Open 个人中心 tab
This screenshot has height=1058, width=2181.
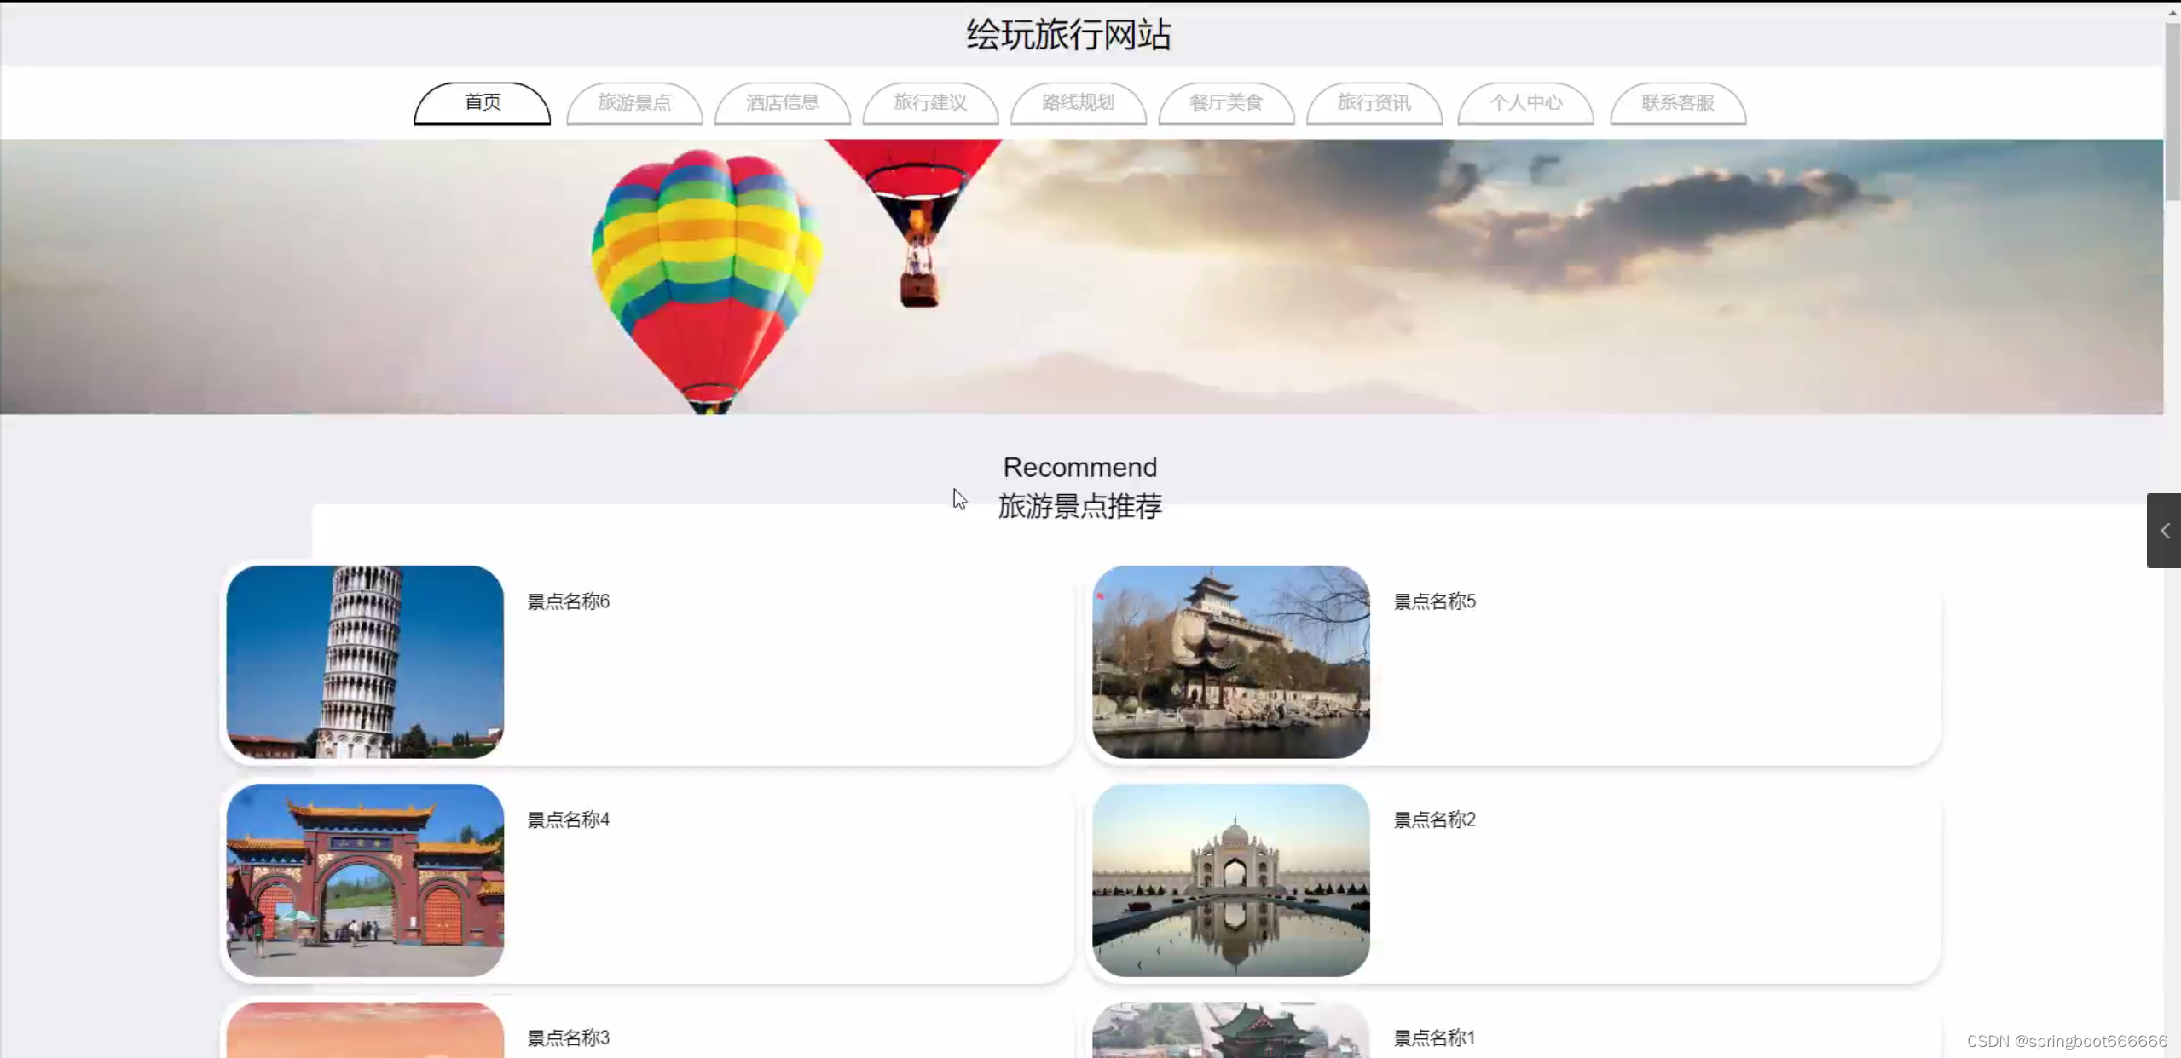pyautogui.click(x=1525, y=103)
